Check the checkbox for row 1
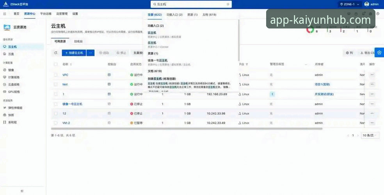Viewport: 384px width, 195px height. (x=55, y=94)
